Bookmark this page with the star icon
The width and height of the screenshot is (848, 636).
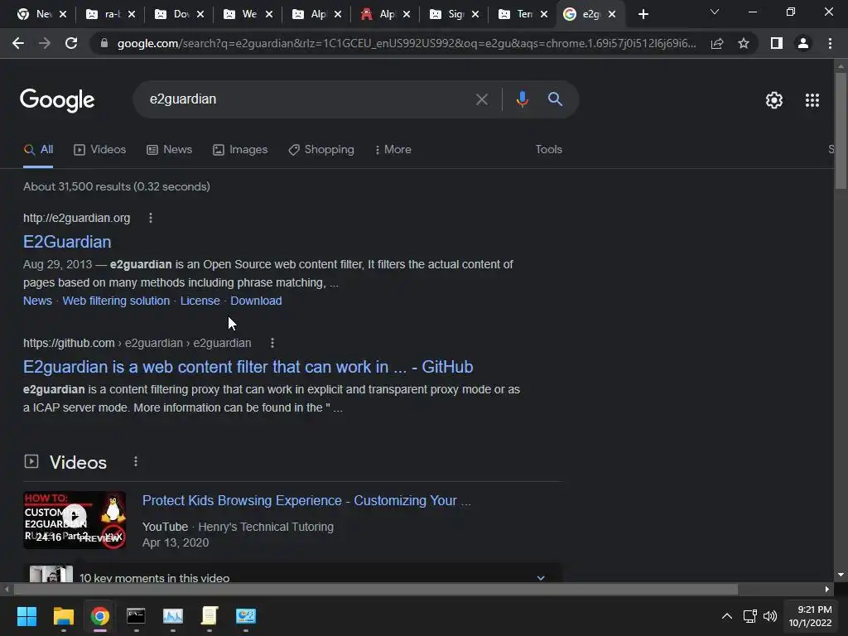[x=744, y=43]
